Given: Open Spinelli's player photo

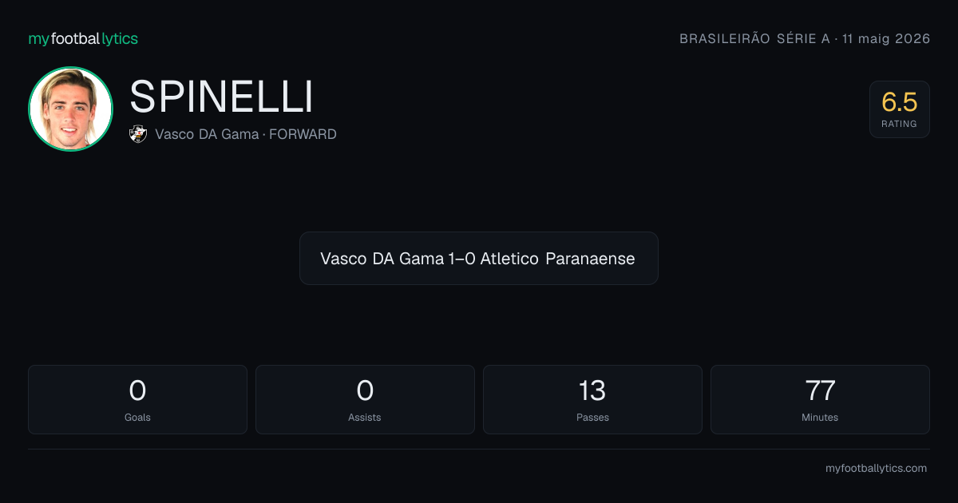Looking at the screenshot, I should (x=70, y=109).
